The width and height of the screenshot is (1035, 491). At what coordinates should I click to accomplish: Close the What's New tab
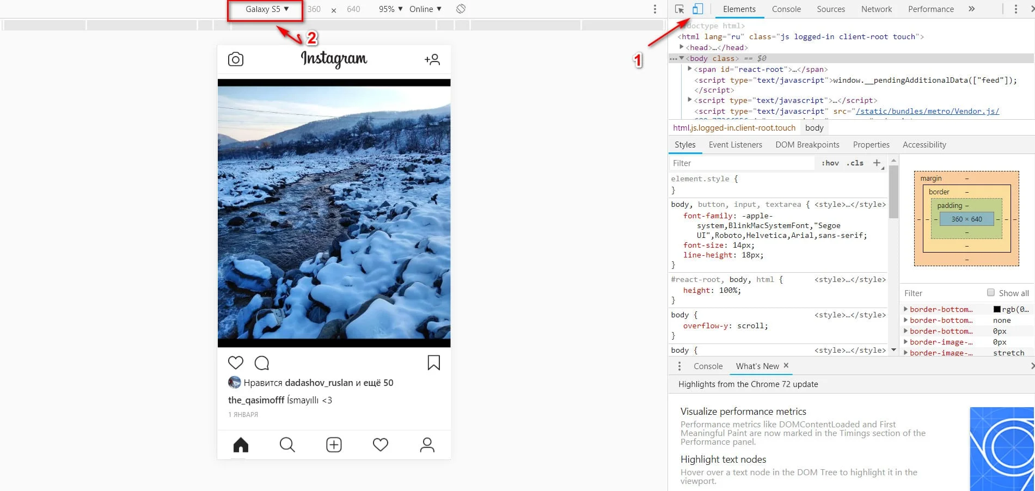786,366
